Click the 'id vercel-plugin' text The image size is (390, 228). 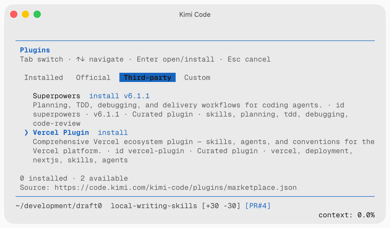point(149,151)
